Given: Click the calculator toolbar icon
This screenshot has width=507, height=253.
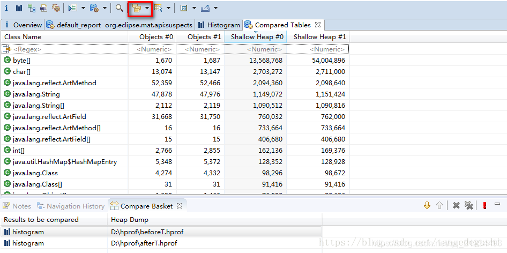Looking at the screenshot, I should click(x=184, y=8).
